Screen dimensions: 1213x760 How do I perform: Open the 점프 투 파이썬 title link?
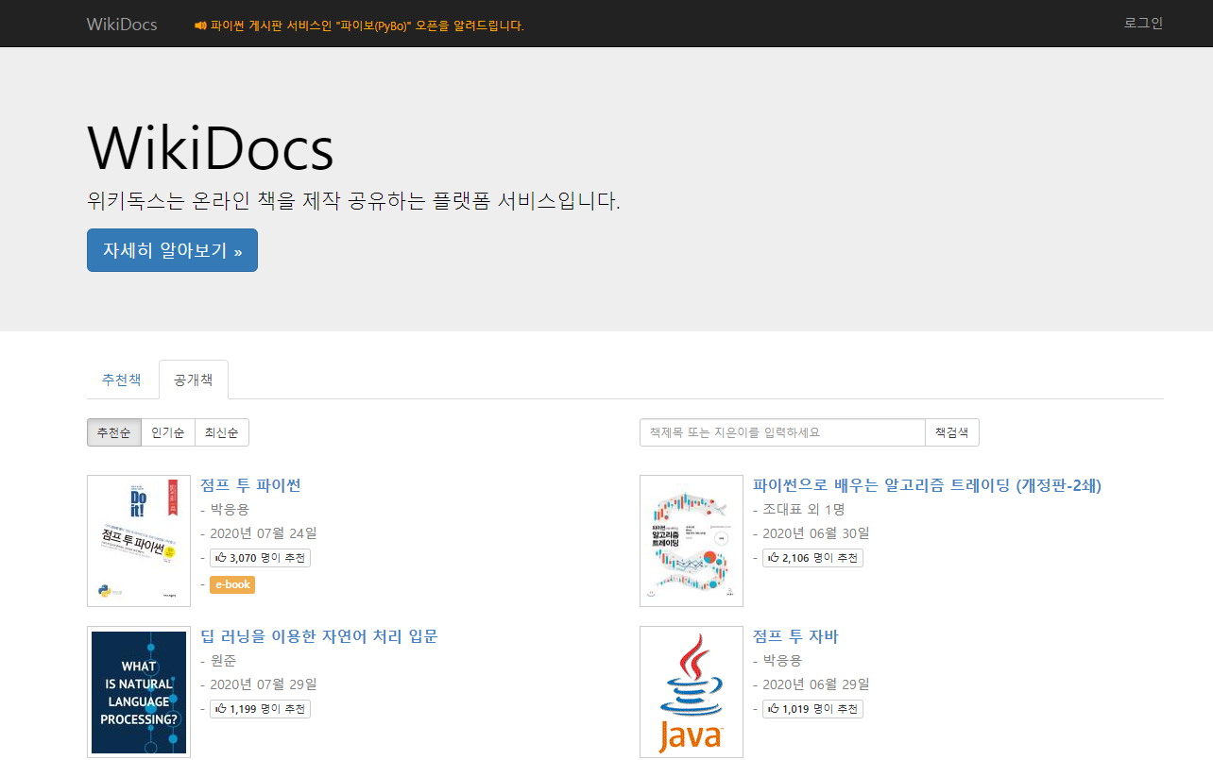(x=250, y=485)
